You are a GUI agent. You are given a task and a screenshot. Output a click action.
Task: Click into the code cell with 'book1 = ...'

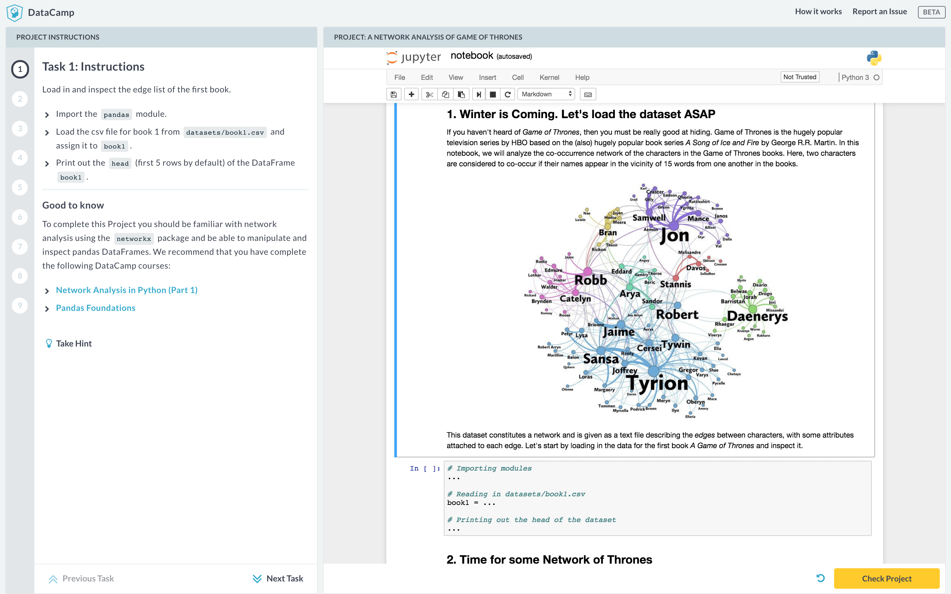(x=657, y=498)
